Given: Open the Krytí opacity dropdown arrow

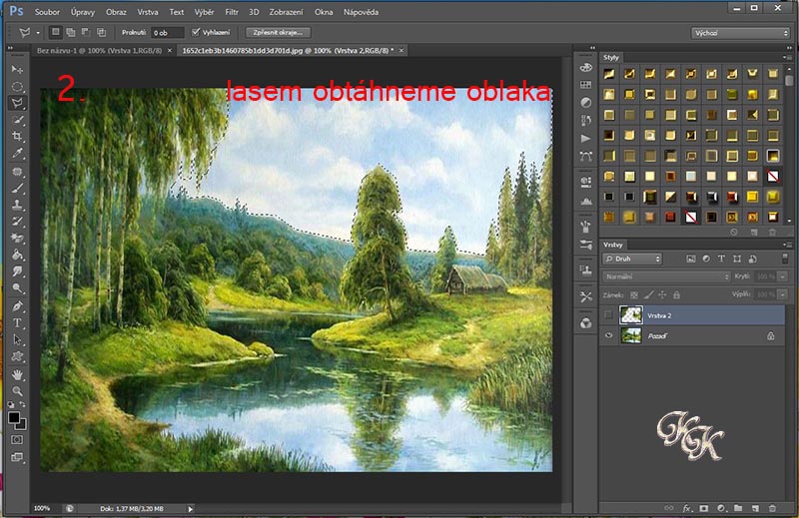Looking at the screenshot, I should coord(782,276).
